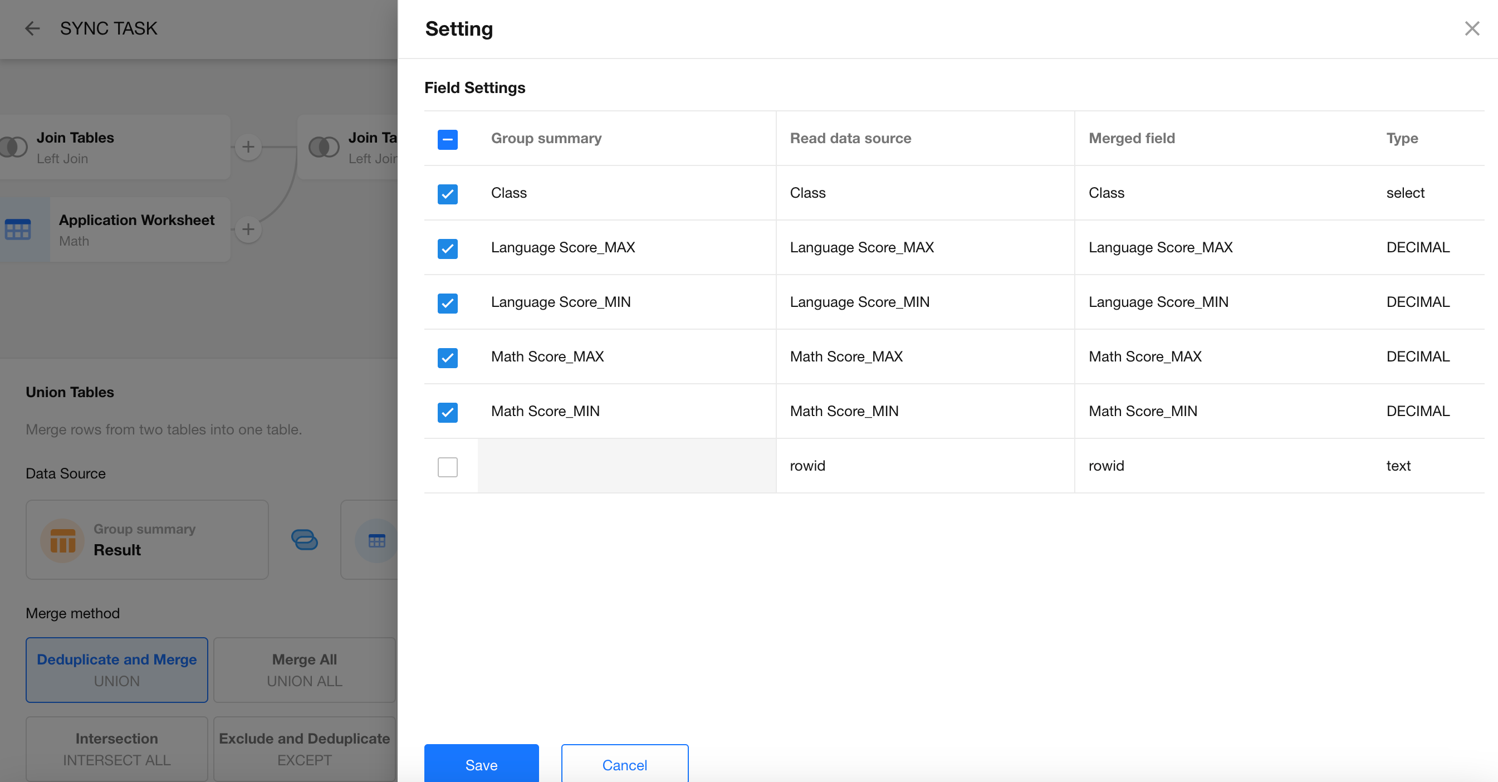Viewport: 1498px width, 782px height.
Task: Select Deduplicate and Merge UNION option
Action: [x=117, y=669]
